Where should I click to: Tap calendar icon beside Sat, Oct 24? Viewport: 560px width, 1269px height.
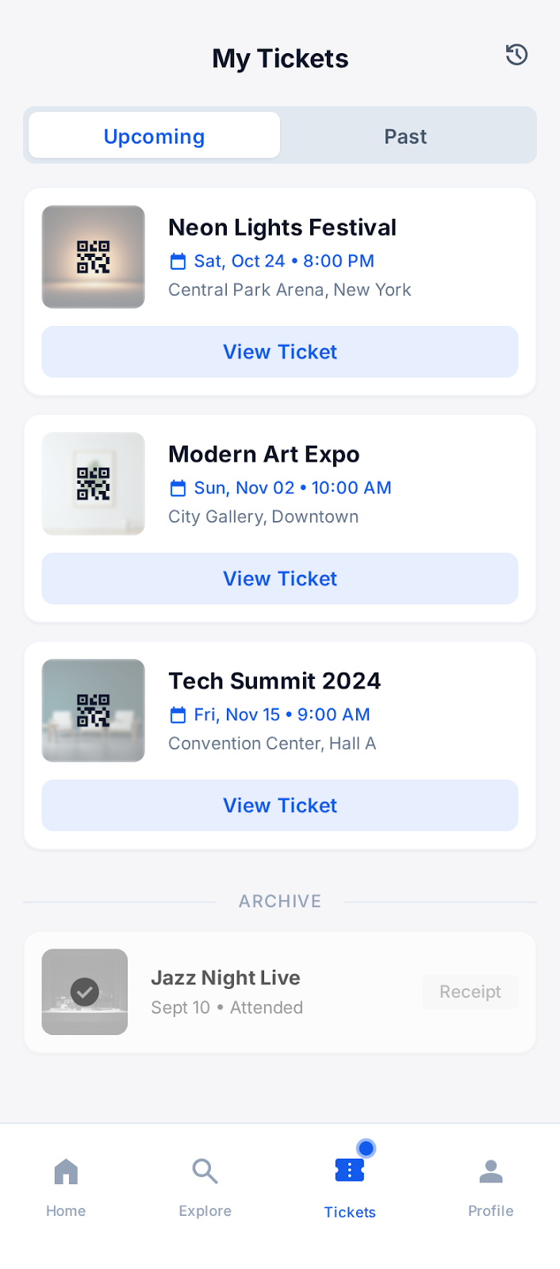(x=178, y=262)
